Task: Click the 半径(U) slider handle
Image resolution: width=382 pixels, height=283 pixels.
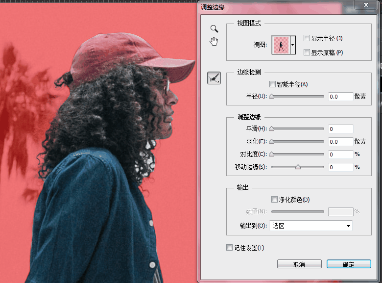Action: (272, 96)
